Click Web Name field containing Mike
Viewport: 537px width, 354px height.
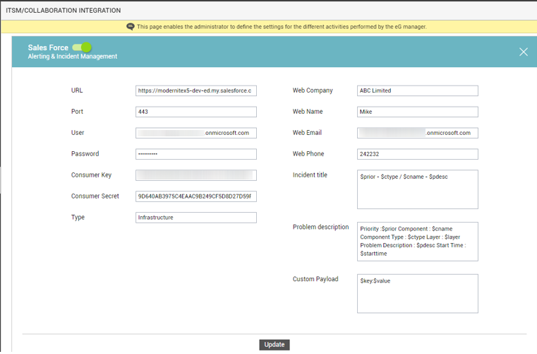click(418, 112)
